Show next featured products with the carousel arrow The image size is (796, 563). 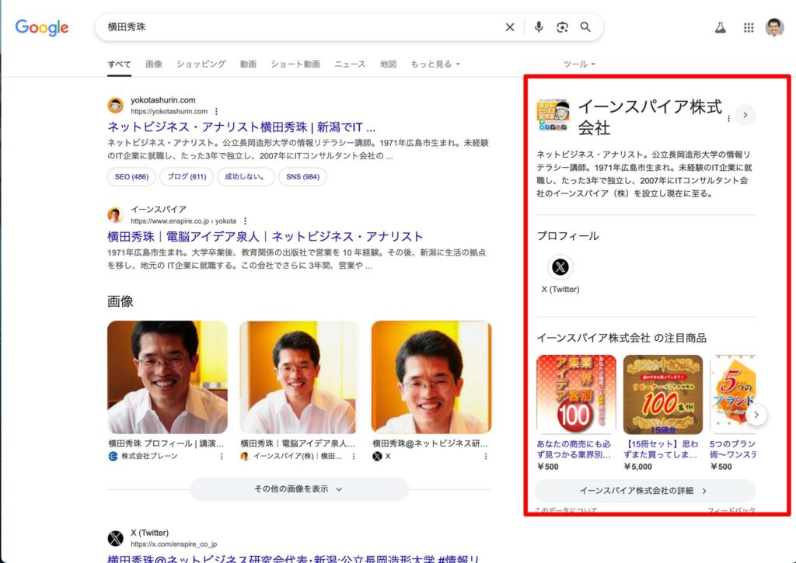click(x=756, y=415)
